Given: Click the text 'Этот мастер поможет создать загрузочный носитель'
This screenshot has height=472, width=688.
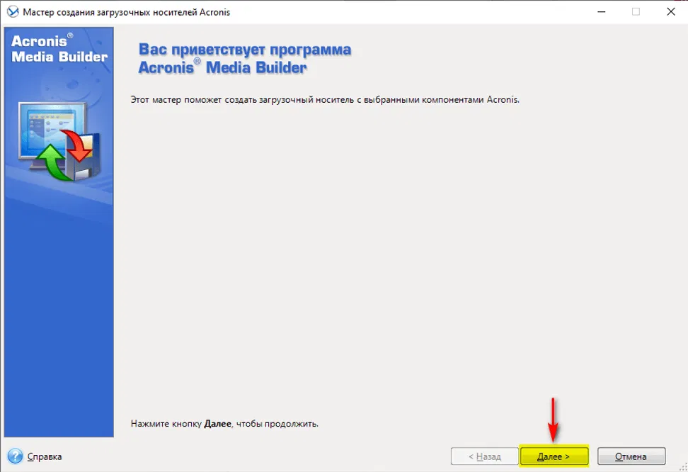Looking at the screenshot, I should click(242, 100).
